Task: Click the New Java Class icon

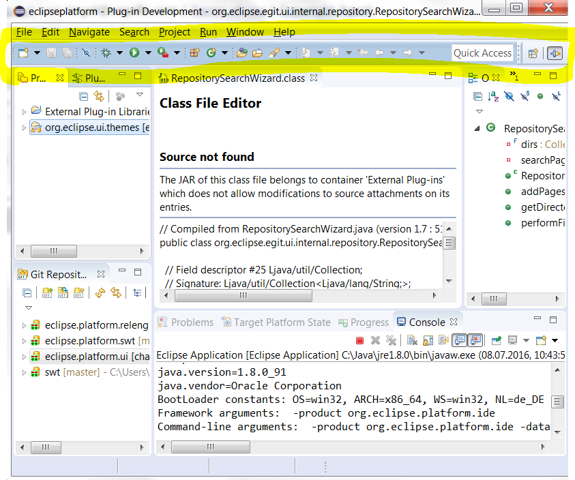Action: (211, 52)
